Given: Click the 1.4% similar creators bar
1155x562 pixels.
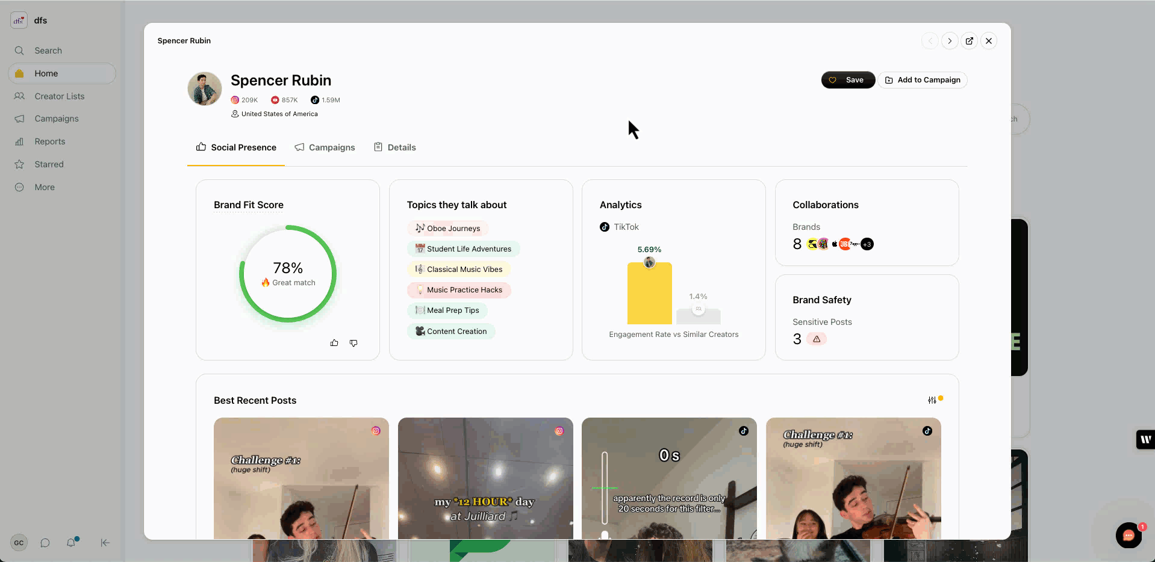Looking at the screenshot, I should (x=699, y=317).
